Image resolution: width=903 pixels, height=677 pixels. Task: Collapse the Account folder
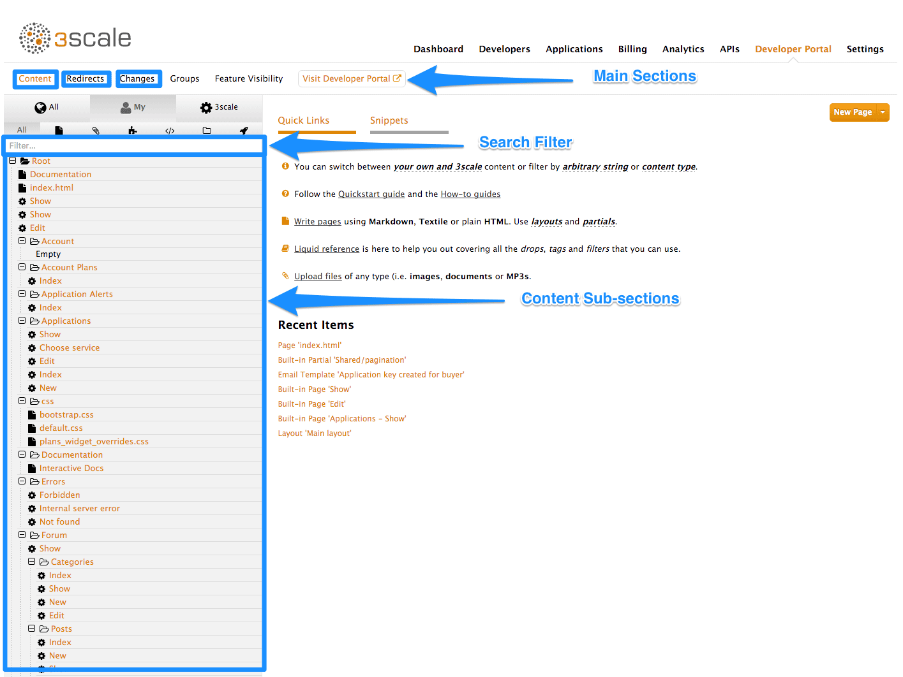pos(22,241)
